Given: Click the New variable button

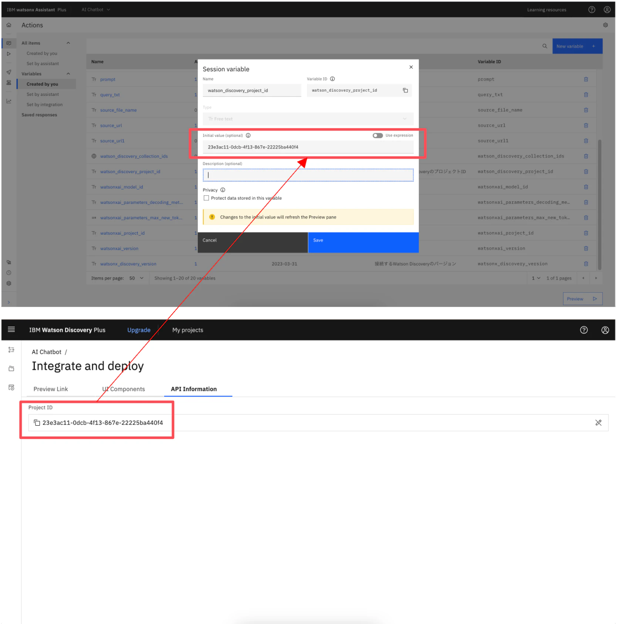Looking at the screenshot, I should [577, 46].
